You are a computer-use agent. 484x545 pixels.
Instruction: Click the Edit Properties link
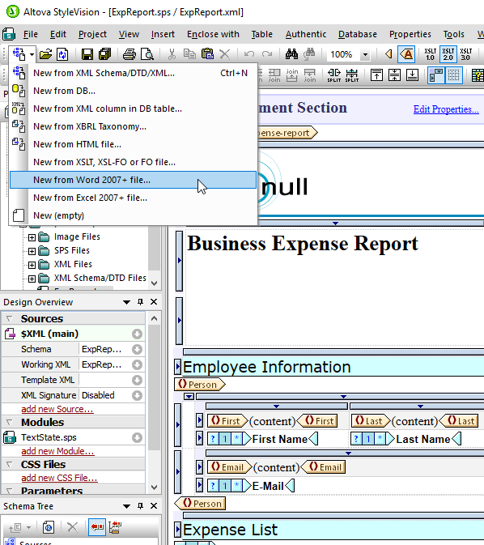[x=446, y=109]
